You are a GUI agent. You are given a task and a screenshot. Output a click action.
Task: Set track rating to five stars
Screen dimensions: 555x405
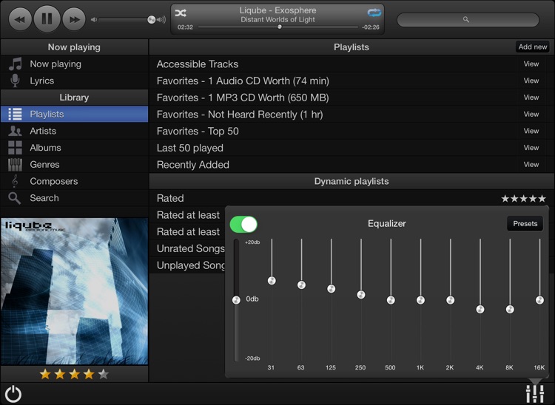(x=104, y=374)
